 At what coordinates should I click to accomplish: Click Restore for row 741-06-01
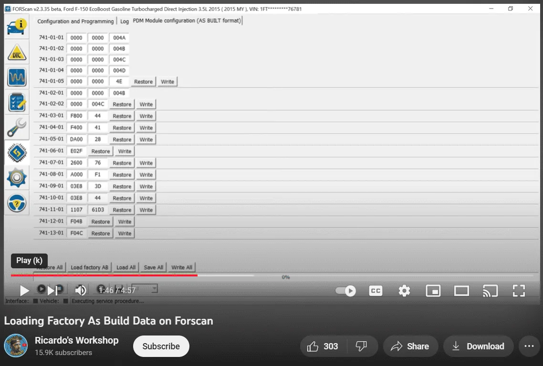point(100,152)
